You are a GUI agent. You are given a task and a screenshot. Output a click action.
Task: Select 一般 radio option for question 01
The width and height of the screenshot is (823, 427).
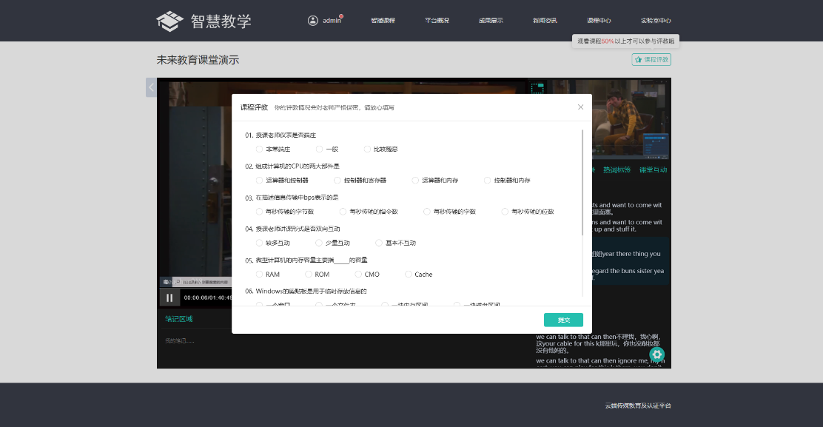320,149
